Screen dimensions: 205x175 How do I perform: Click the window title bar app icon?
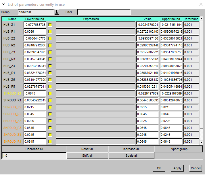pos(4,4)
